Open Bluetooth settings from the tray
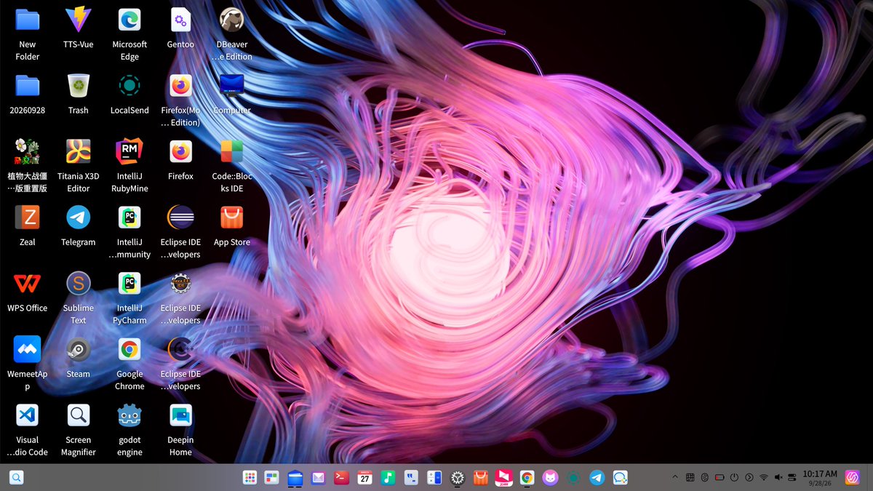Image resolution: width=873 pixels, height=491 pixels. coord(705,478)
